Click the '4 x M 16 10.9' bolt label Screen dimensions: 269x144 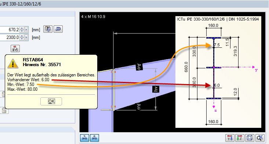[x=93, y=17]
